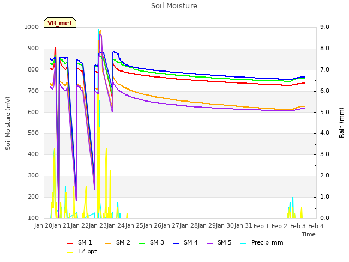Screen dimensions: 349x262
Task: Click the 1.0 rain-axis tick label
Action: (x=325, y=196)
